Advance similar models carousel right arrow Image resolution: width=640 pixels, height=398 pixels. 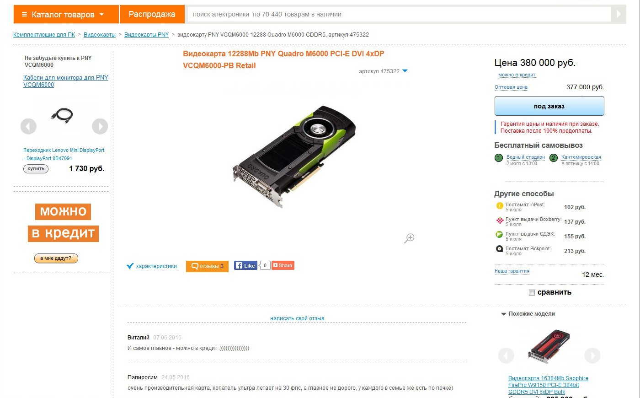coord(592,355)
